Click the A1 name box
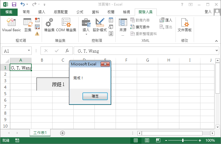Screen dimensions: 221x144 pos(15,51)
